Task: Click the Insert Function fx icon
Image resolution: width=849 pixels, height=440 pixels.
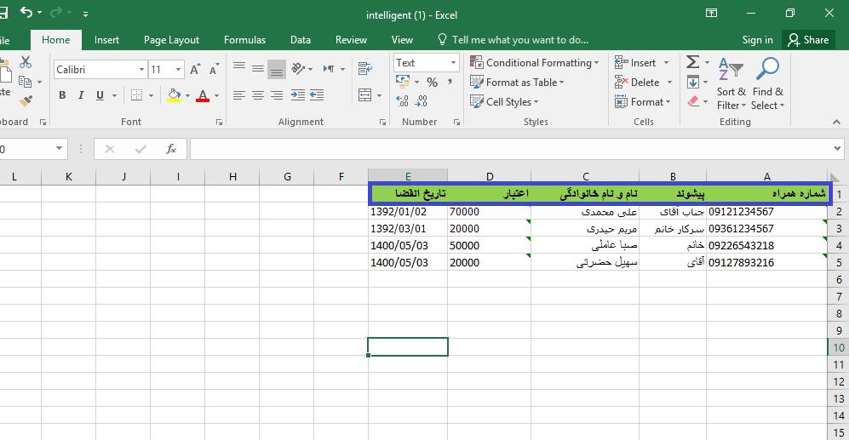Action: pos(170,149)
